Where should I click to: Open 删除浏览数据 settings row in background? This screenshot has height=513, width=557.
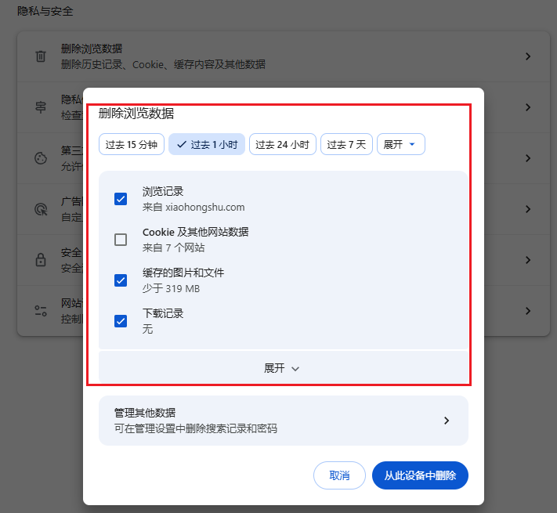point(283,56)
